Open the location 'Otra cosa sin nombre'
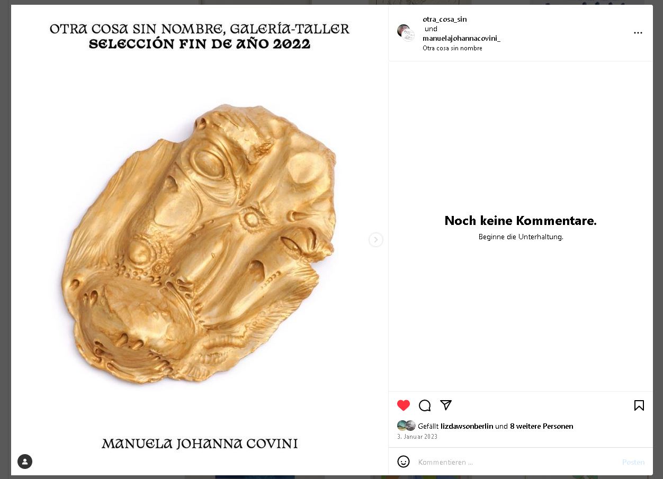Image resolution: width=663 pixels, height=479 pixels. tap(452, 48)
